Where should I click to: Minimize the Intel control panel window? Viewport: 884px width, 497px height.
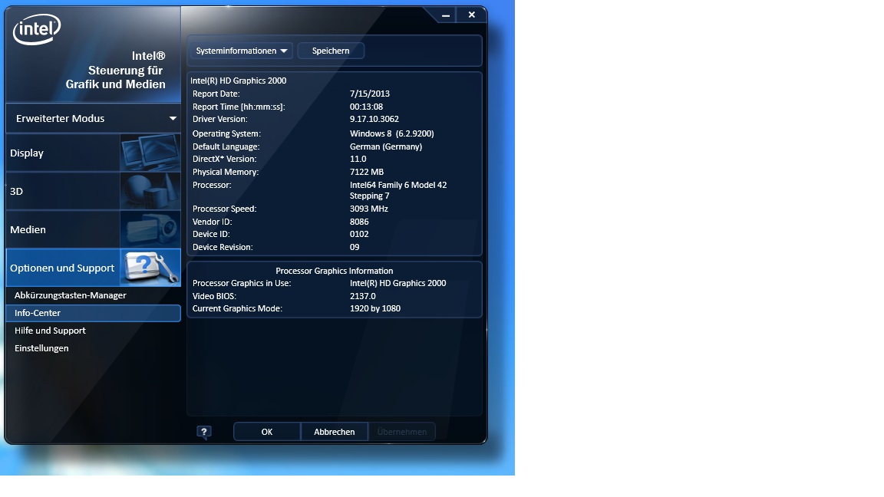pos(445,15)
